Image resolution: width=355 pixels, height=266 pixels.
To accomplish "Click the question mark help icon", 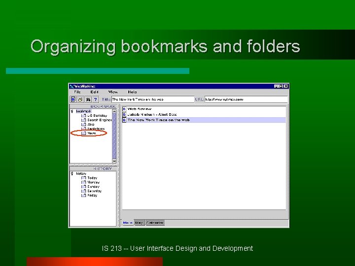I will (96, 100).
